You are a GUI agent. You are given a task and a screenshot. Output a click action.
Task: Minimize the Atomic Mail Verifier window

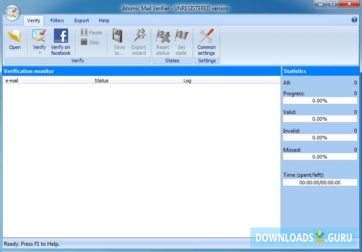[321, 4]
